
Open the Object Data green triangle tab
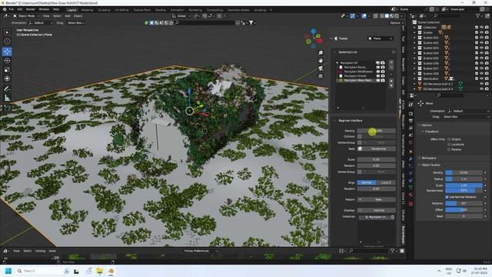pyautogui.click(x=411, y=187)
